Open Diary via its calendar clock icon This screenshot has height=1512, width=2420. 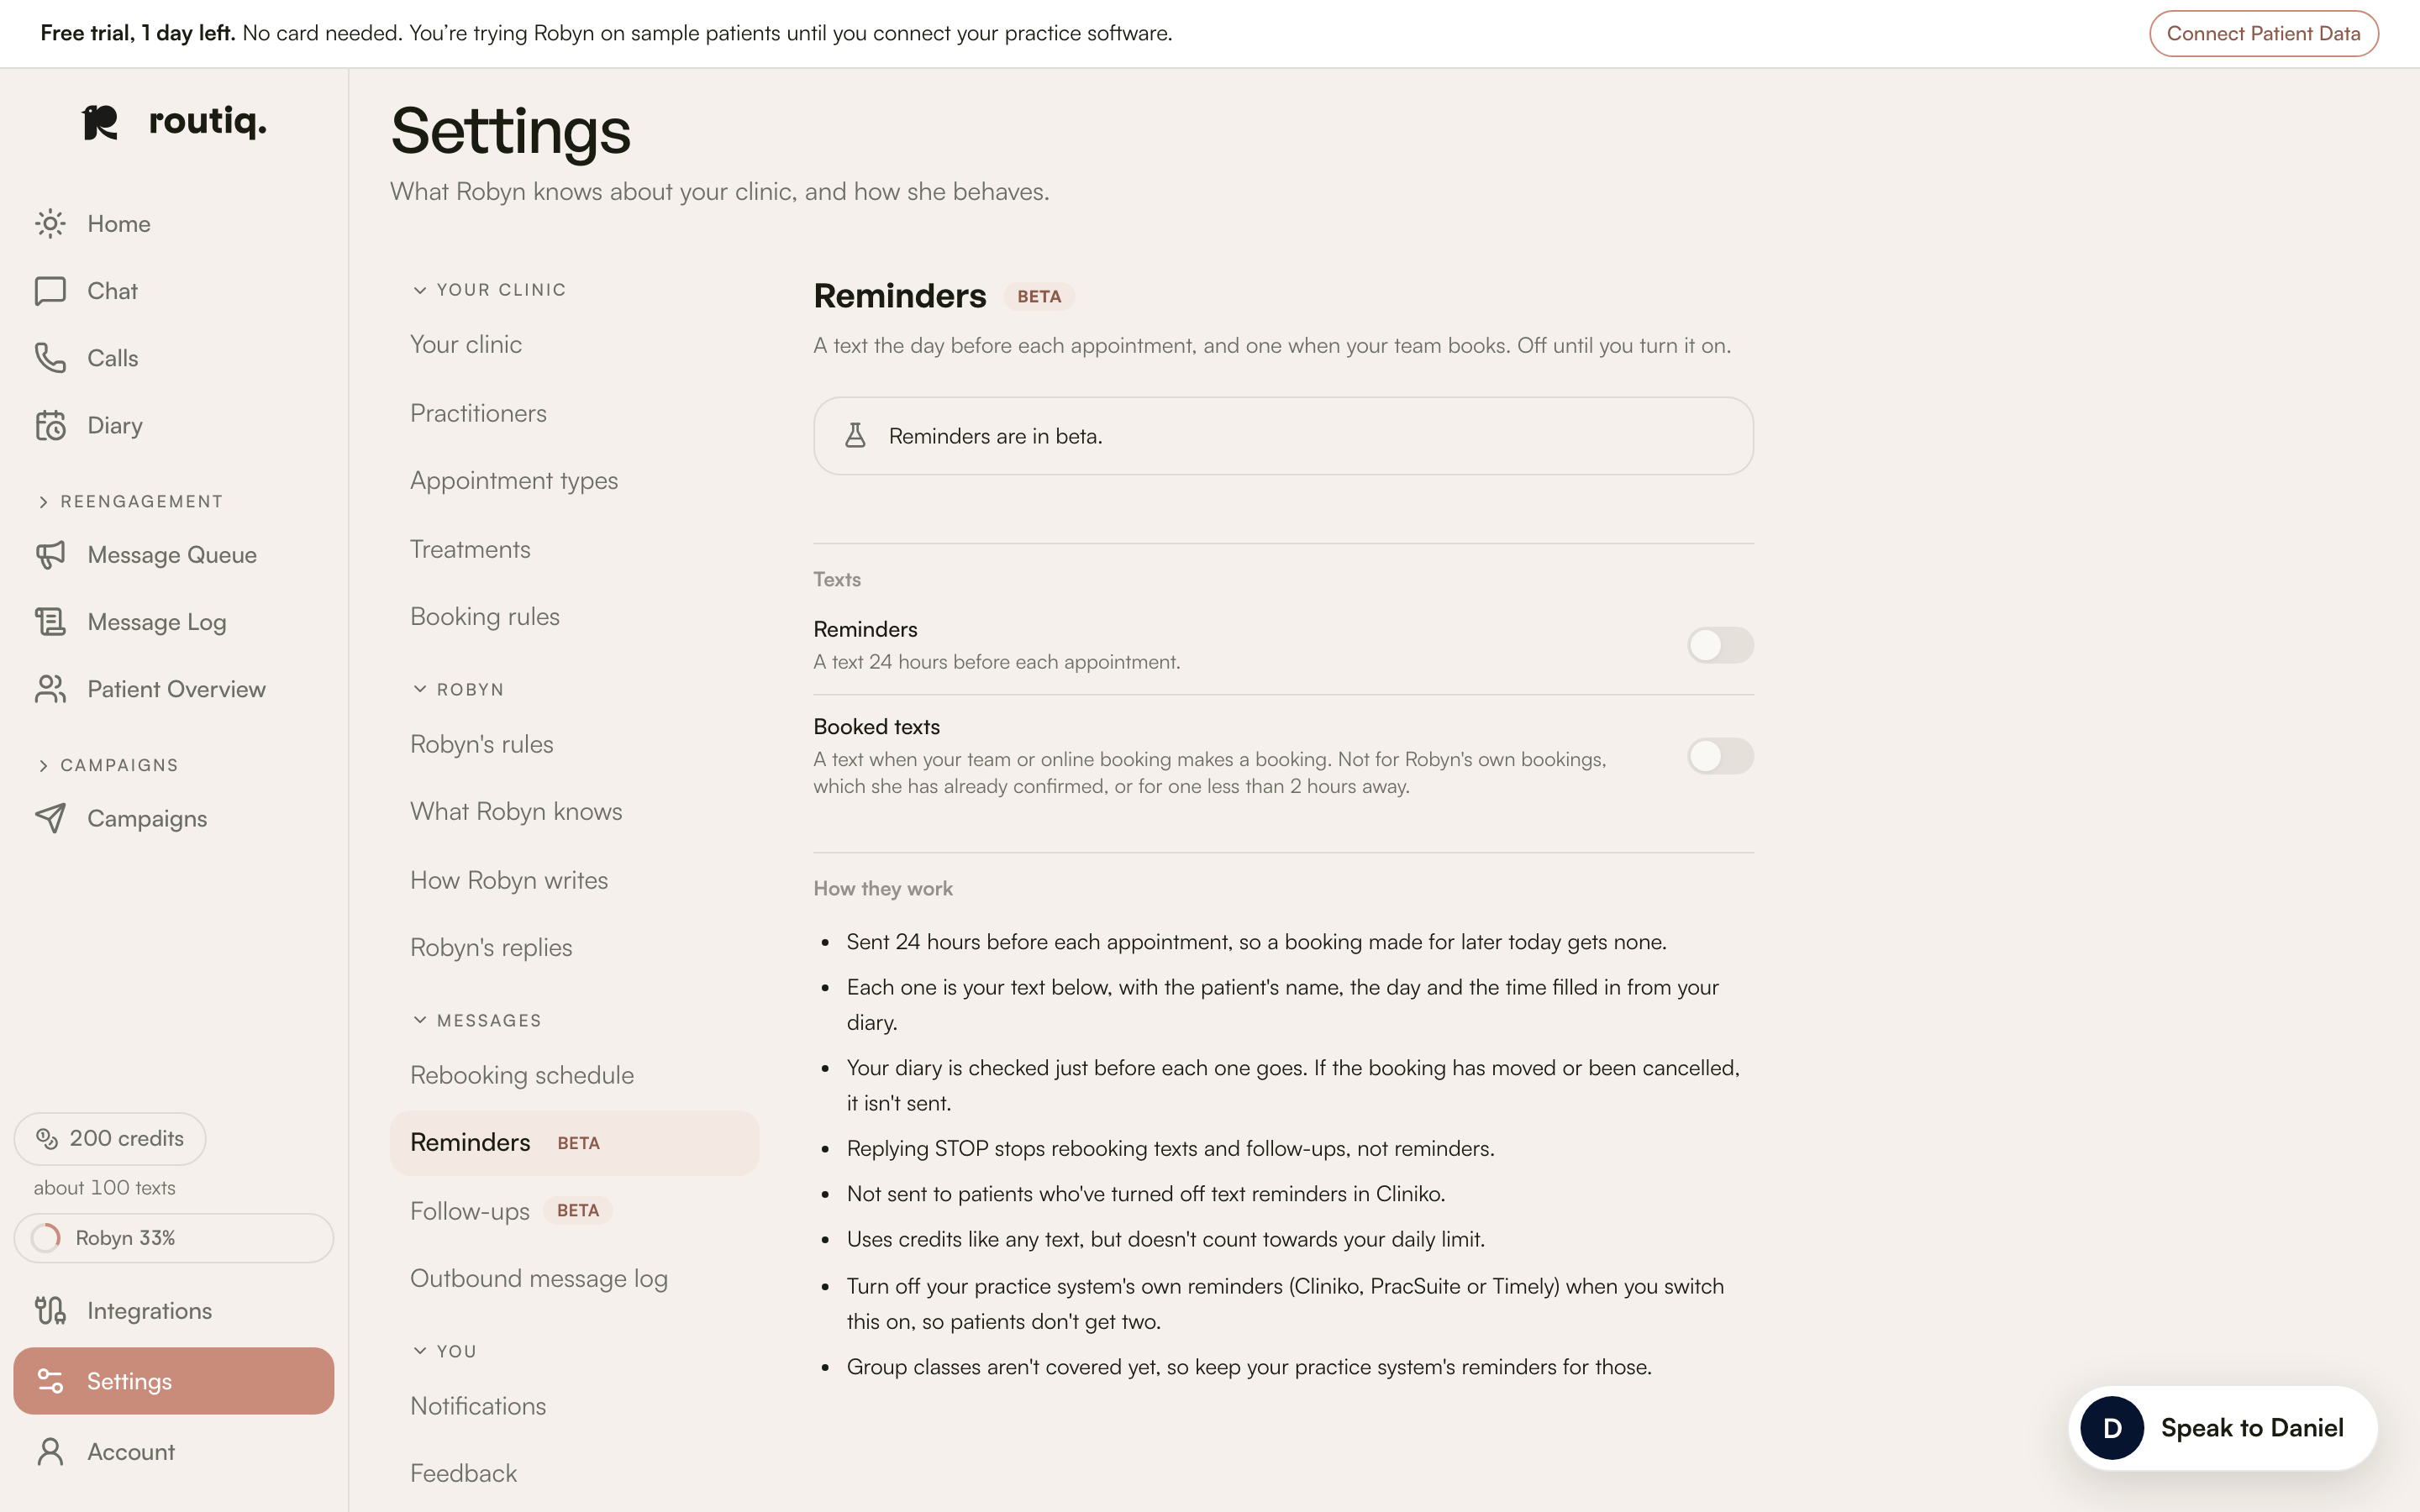tap(50, 425)
